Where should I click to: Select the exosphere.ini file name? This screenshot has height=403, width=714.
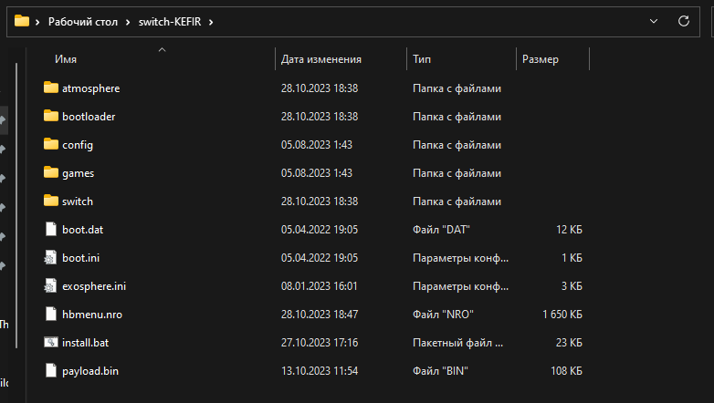(x=94, y=286)
